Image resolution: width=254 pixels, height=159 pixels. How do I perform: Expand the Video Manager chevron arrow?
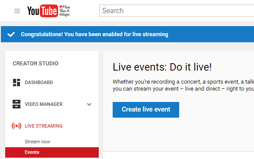click(x=89, y=104)
